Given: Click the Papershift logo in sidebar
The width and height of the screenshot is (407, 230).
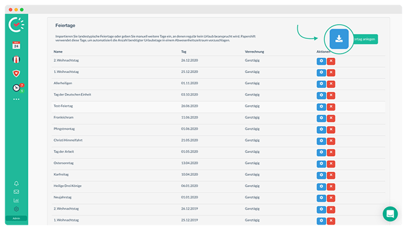Looking at the screenshot, I should pos(16,25).
